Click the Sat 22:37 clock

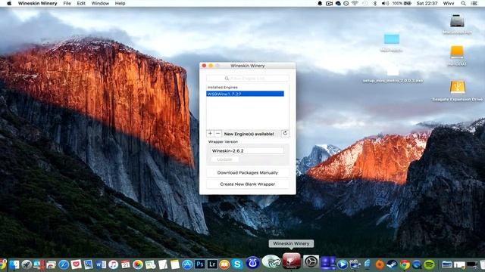click(x=427, y=3)
